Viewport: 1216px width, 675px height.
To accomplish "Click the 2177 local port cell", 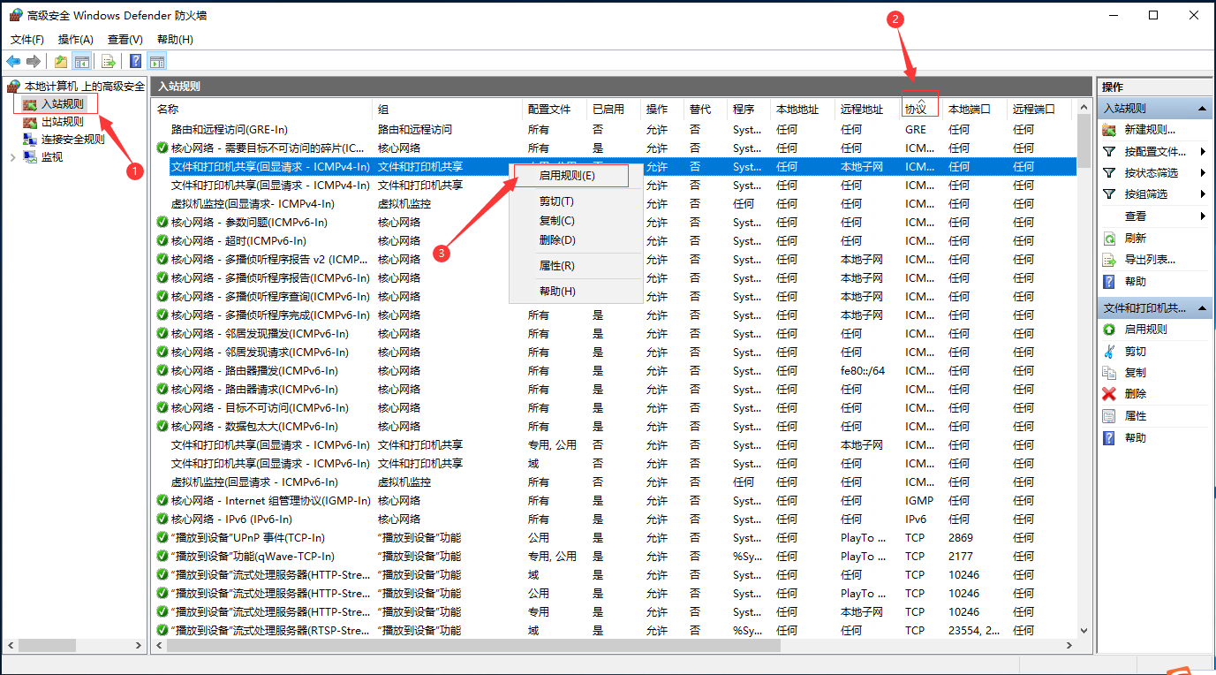I will 961,557.
